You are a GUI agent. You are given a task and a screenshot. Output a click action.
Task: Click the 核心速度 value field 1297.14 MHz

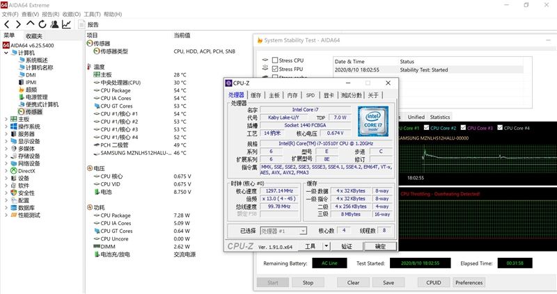[279, 191]
